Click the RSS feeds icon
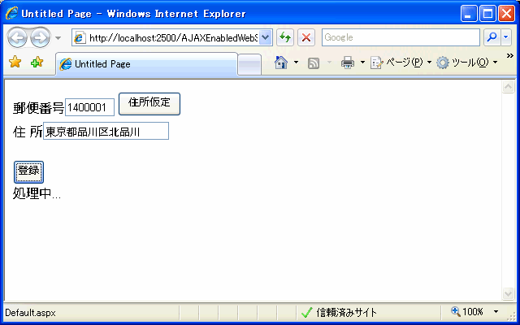Screen dimensions: 520x325 [314, 63]
